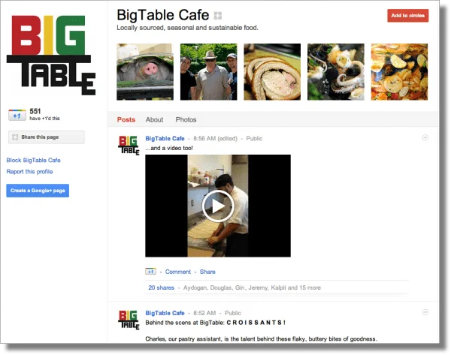Click Public label on the 8:56 AM post
451x355 pixels.
click(x=254, y=138)
